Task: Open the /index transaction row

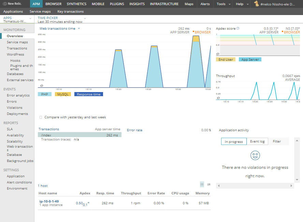Action: click(x=80, y=135)
